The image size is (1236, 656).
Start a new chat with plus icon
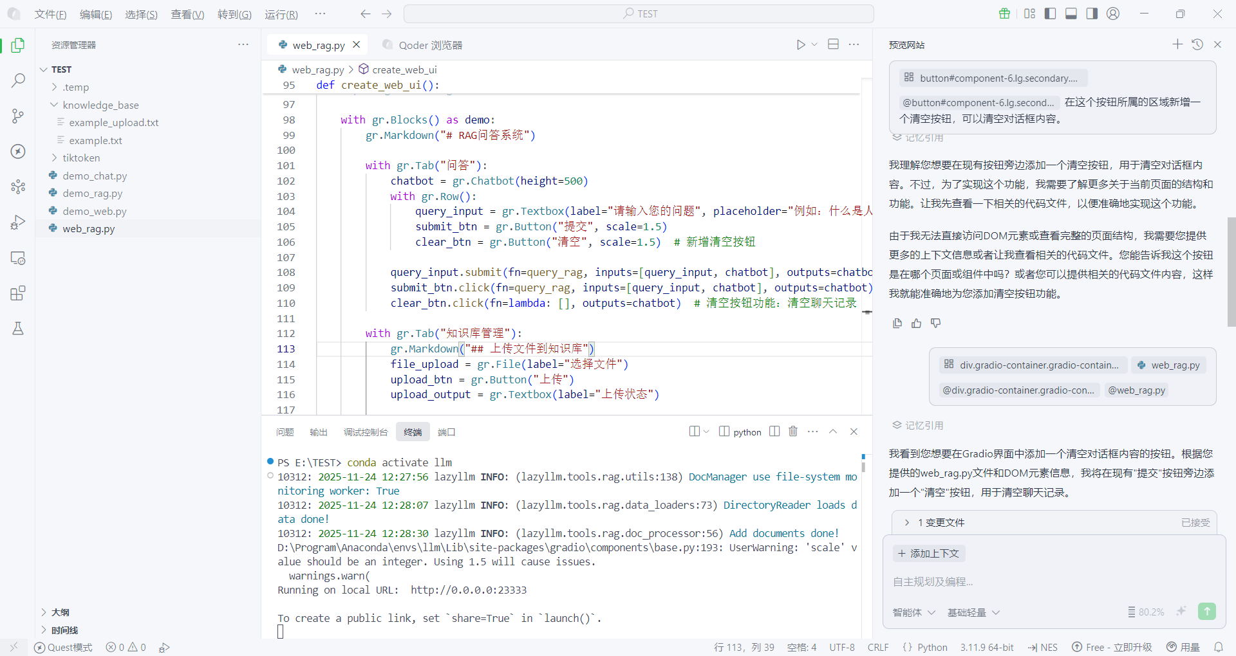1177,44
